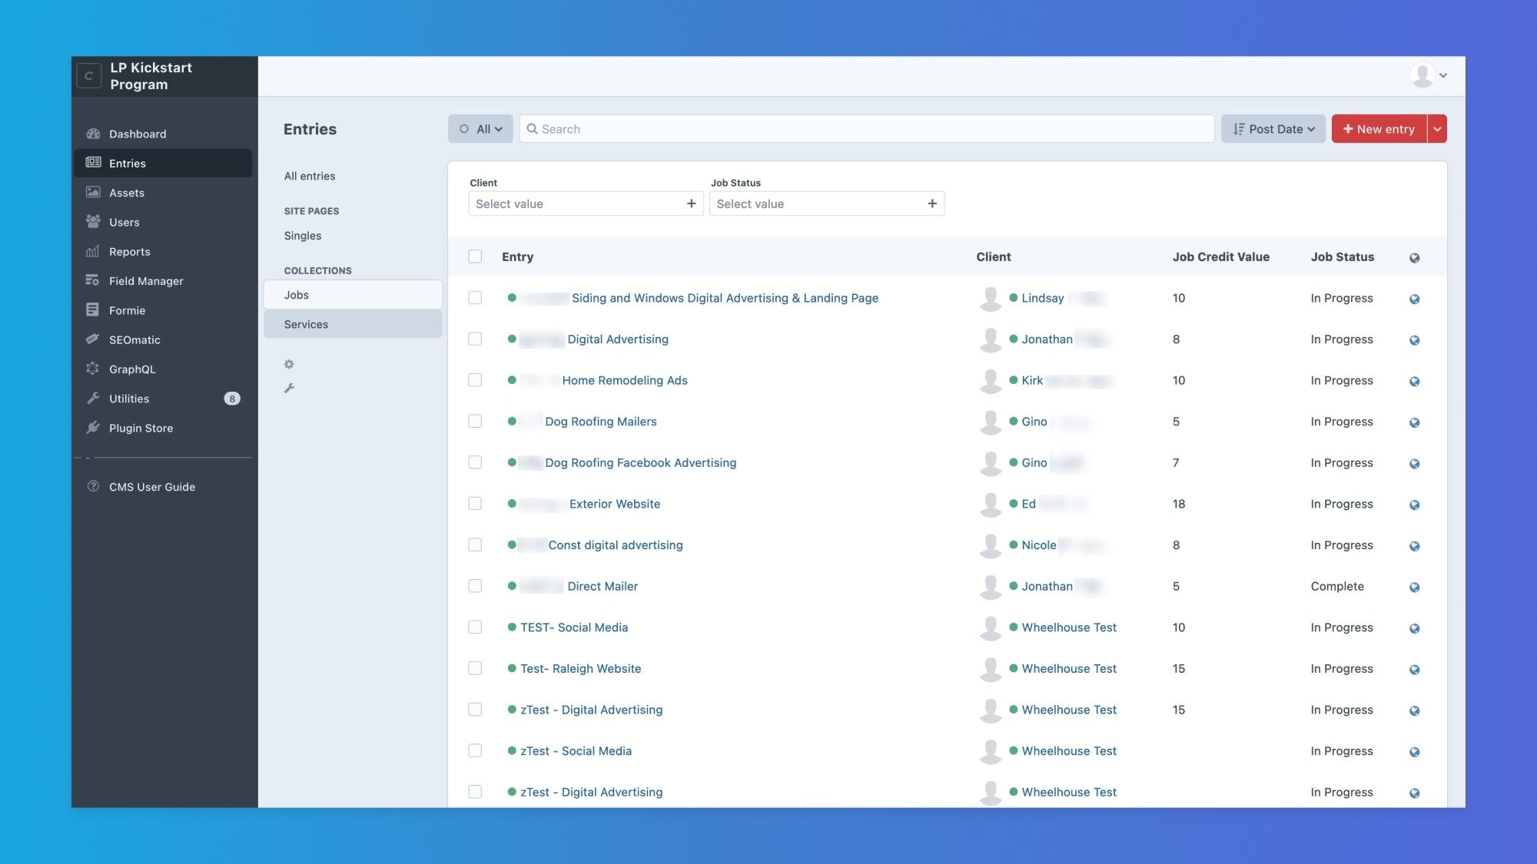Viewport: 1537px width, 864px height.
Task: Click the green status dot beside Test- Raleigh Website
Action: click(x=512, y=668)
